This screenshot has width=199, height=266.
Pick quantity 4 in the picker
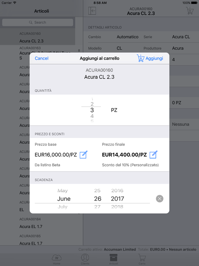(92, 116)
